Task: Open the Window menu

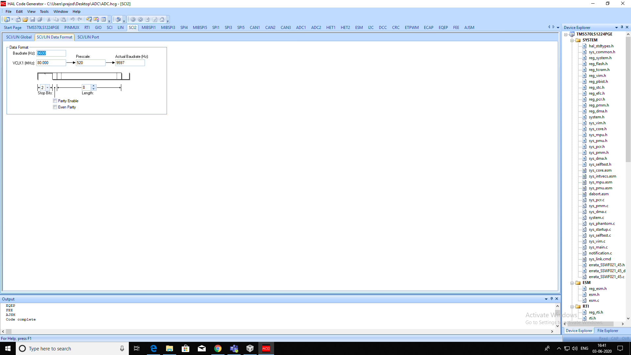Action: 61,12
